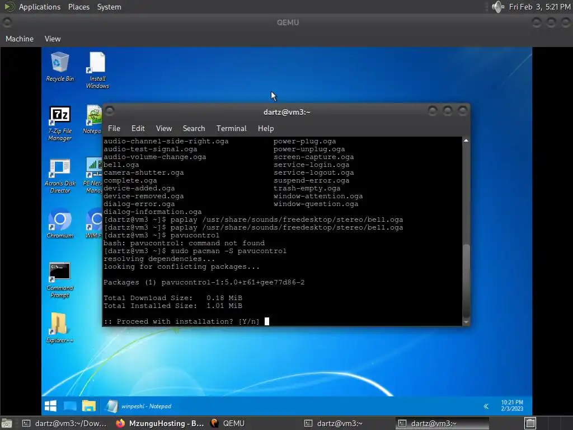Click the terminal scrollbar down arrow
Viewport: 573px width, 430px height.
(466, 322)
